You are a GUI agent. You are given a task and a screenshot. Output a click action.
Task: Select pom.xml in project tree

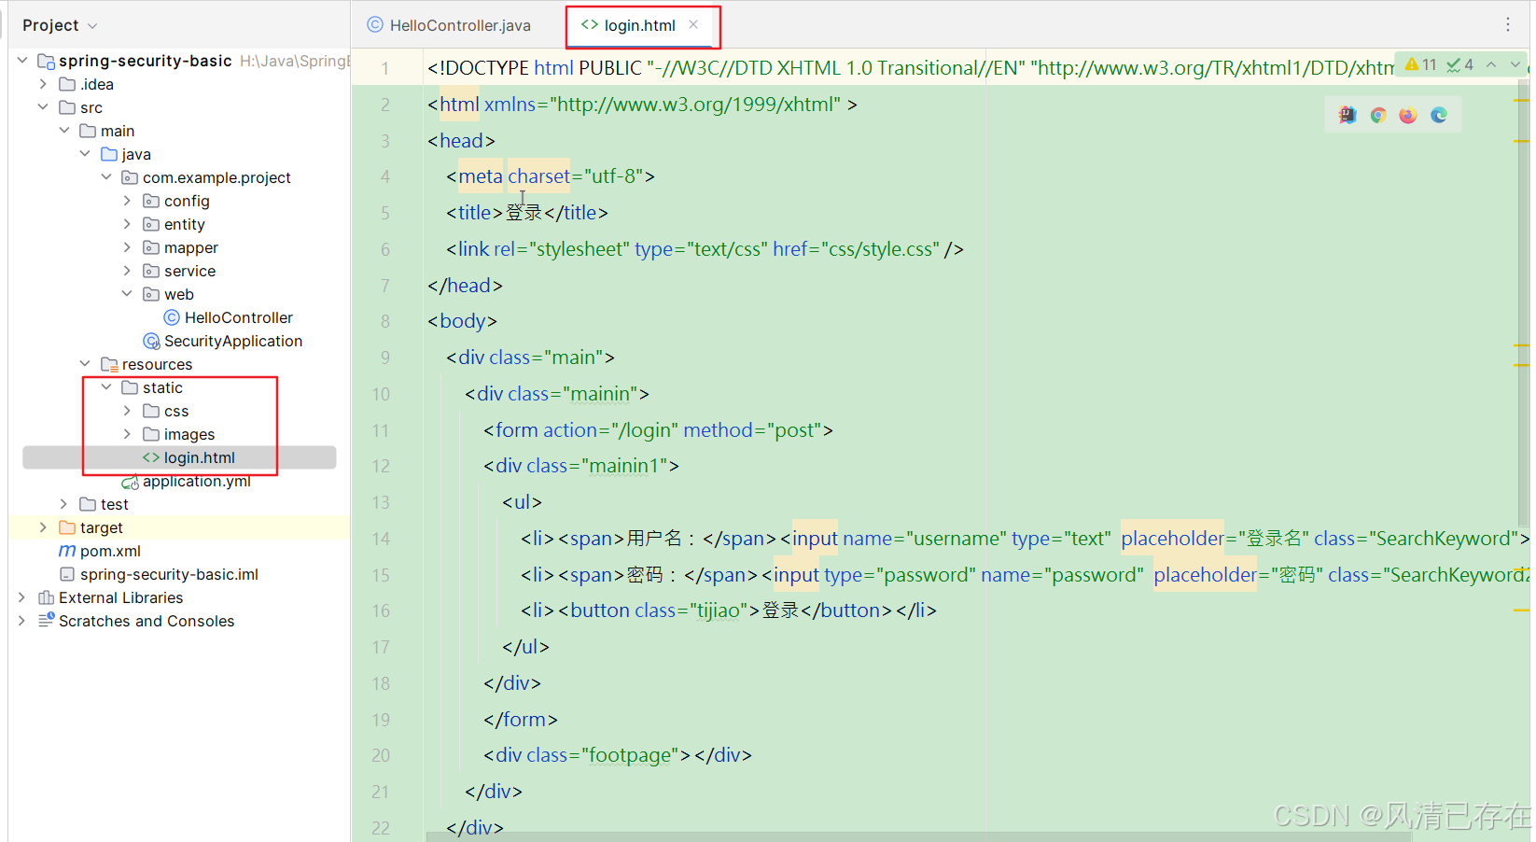tap(110, 551)
